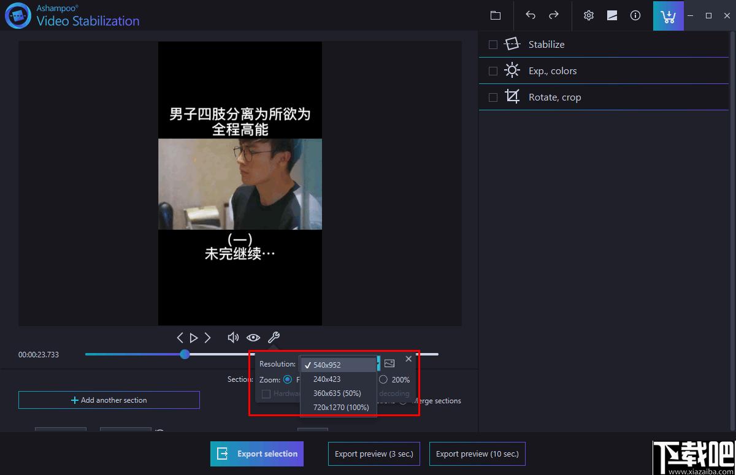This screenshot has height=475, width=736.
Task: Click the unplayed part of the timeline
Action: pyautogui.click(x=220, y=354)
